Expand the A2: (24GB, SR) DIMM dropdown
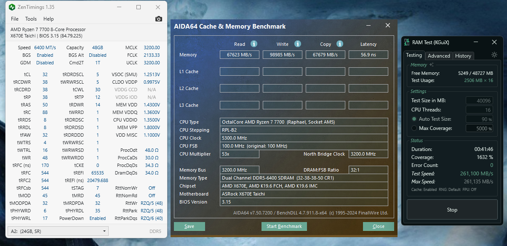This screenshot has height=246, width=507. (58, 231)
